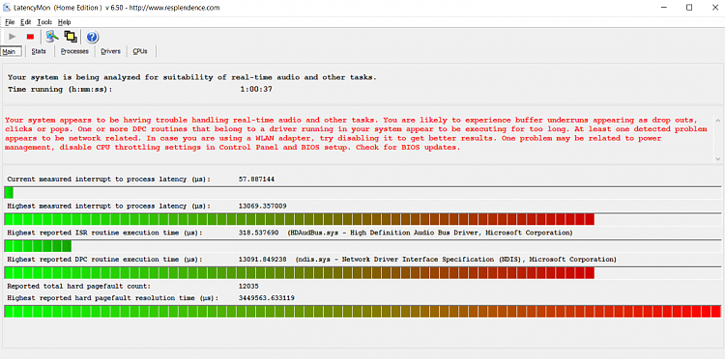This screenshot has height=359, width=725.
Task: Click the pagefault resolution time 3449563.633119
Action: click(x=267, y=298)
